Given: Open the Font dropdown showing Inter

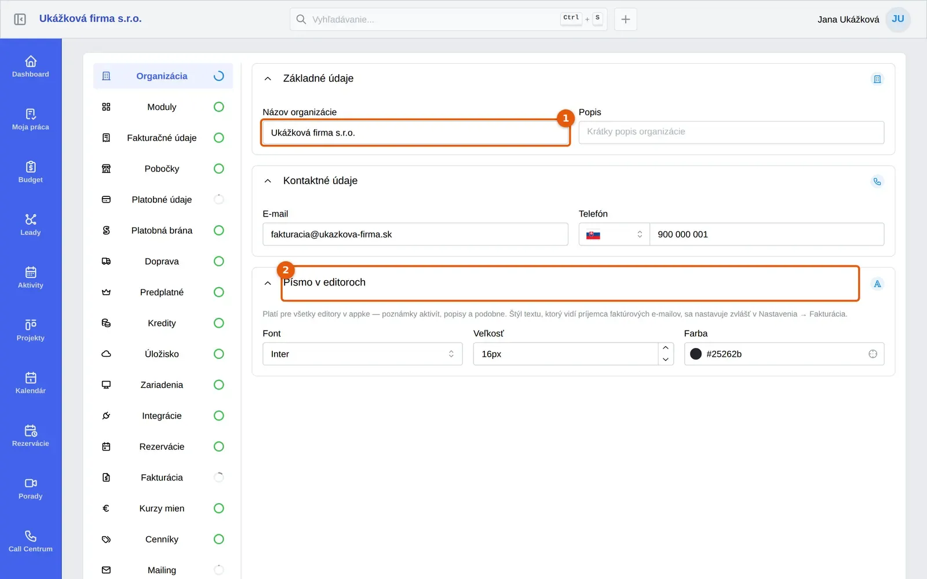Looking at the screenshot, I should point(363,354).
